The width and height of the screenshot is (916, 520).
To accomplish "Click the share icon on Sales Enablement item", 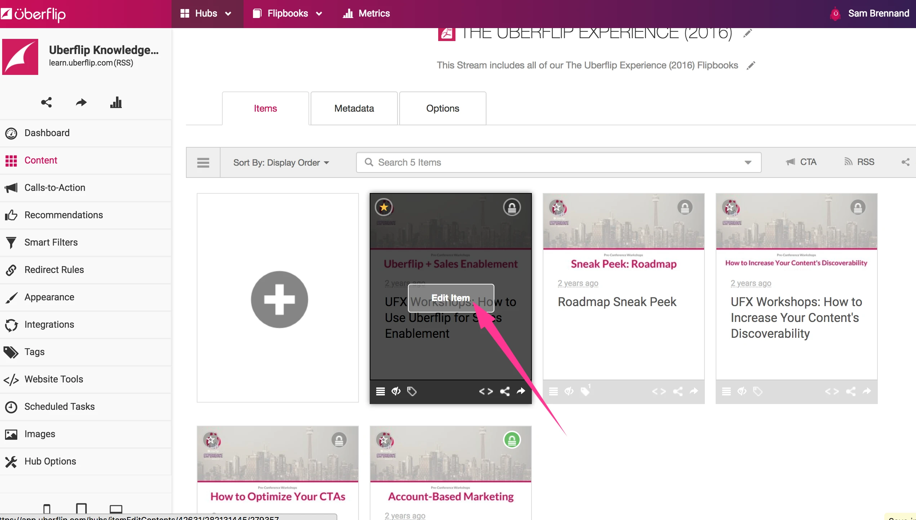I will pos(504,391).
